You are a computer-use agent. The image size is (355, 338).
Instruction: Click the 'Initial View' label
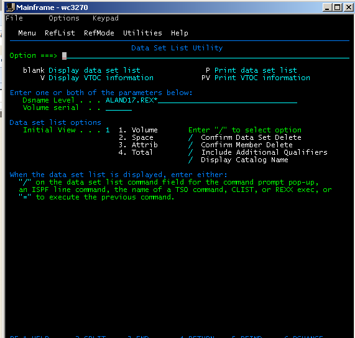pyautogui.click(x=49, y=130)
